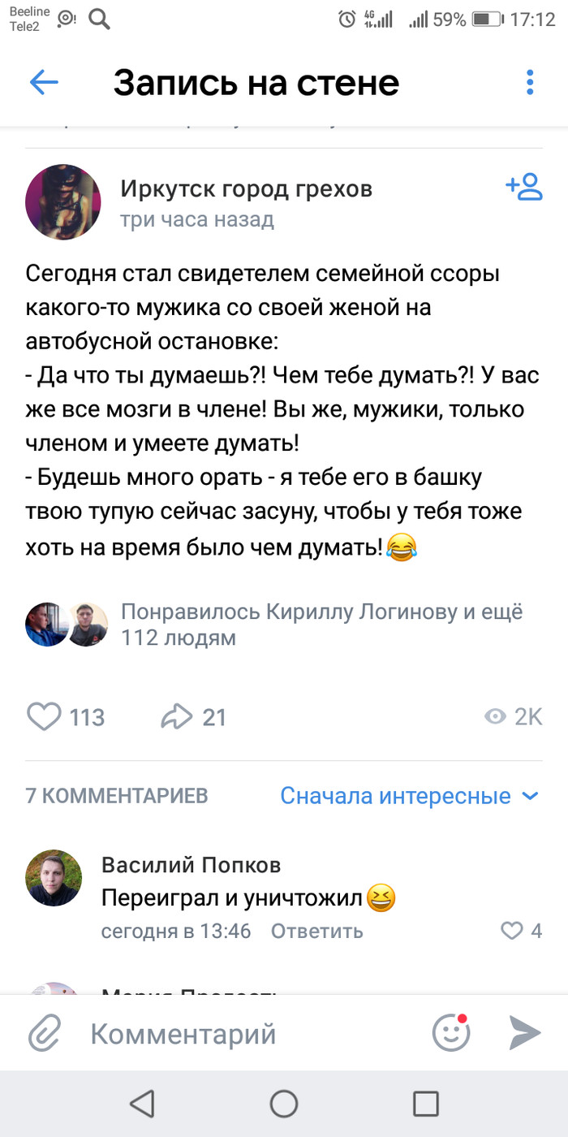The image size is (568, 1137).
Task: Send the comment with the arrow icon
Action: point(523,1032)
